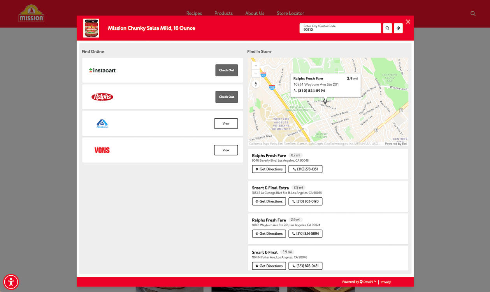Screen dimensions: 490x292
Task: Open Products menu item
Action: pyautogui.click(x=223, y=13)
